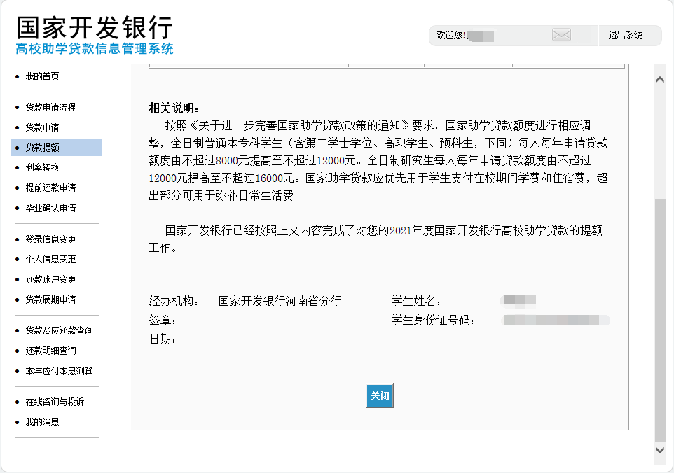Open the mail envelope icon in header

[561, 35]
